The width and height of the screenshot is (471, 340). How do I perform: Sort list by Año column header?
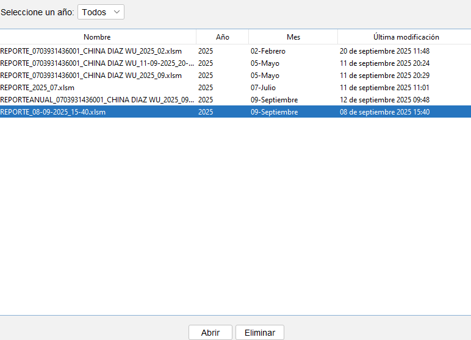(x=222, y=37)
